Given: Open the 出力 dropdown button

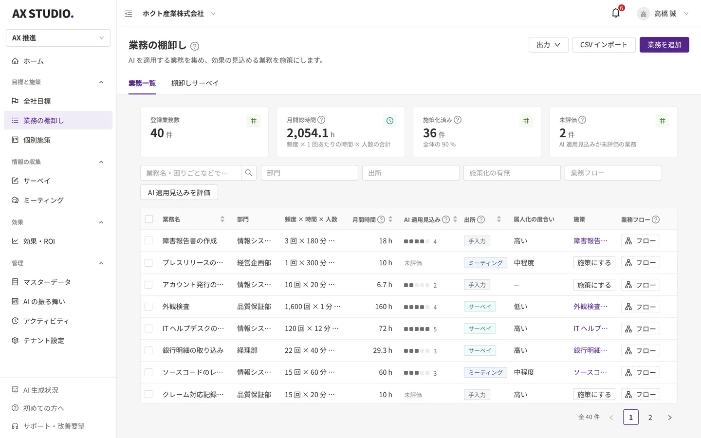Looking at the screenshot, I should click(549, 45).
